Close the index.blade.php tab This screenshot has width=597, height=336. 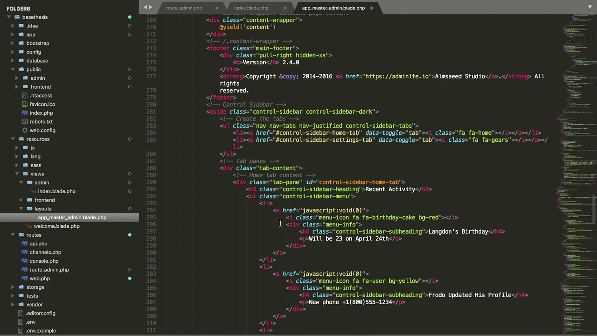284,8
